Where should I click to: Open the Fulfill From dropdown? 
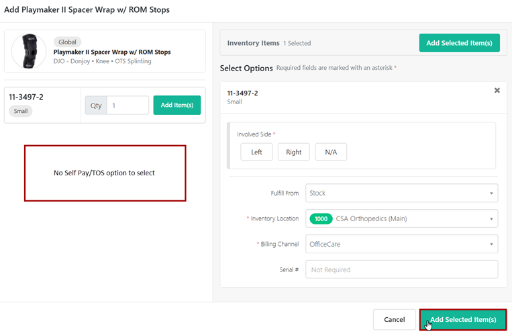[x=401, y=193]
